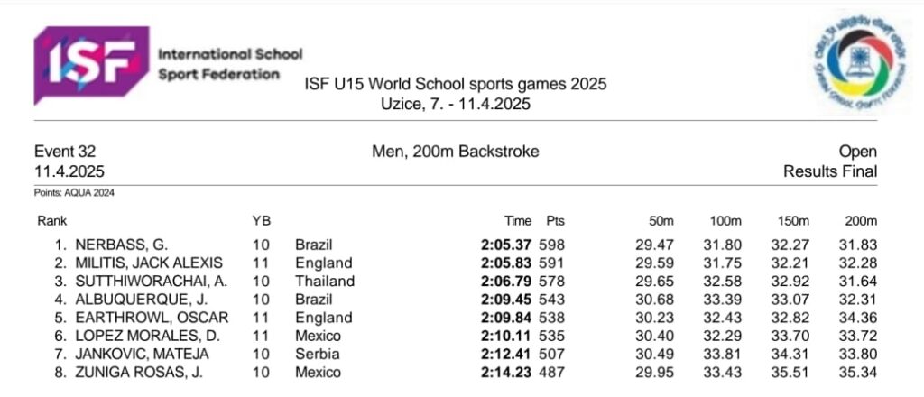
Task: Click SUTTHIWORACHAI's country Thailand
Action: (x=325, y=281)
